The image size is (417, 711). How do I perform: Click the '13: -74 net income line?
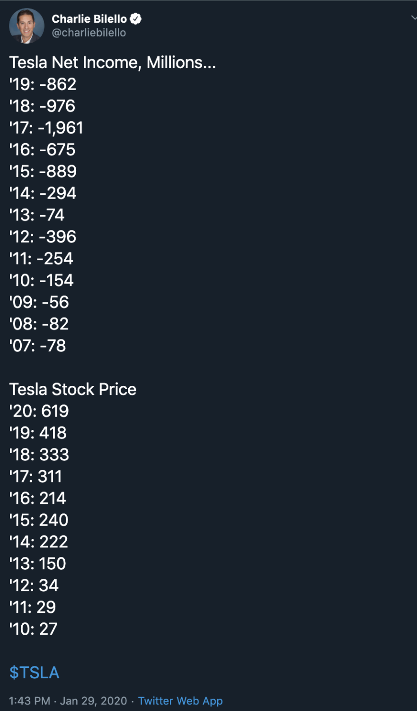[37, 215]
